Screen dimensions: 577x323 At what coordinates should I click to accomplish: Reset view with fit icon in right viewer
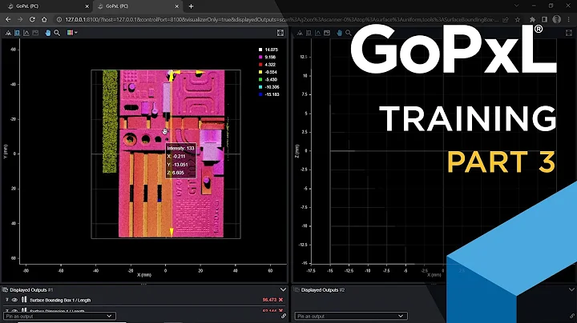[569, 33]
